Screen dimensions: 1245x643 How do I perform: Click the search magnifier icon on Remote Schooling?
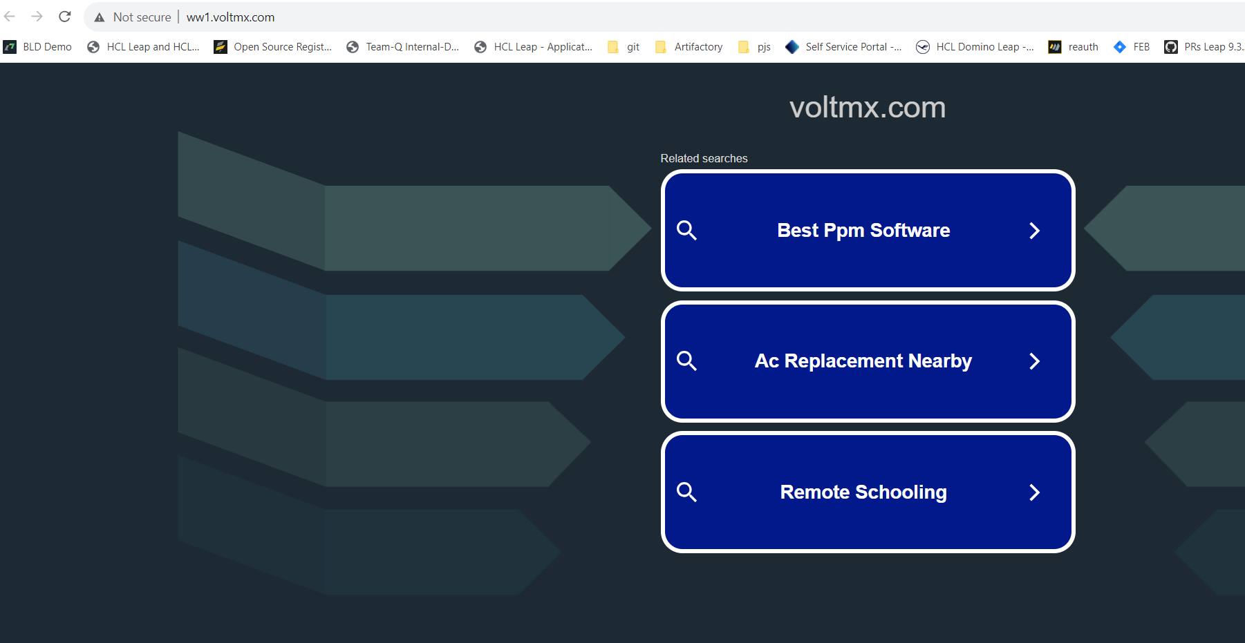[687, 492]
